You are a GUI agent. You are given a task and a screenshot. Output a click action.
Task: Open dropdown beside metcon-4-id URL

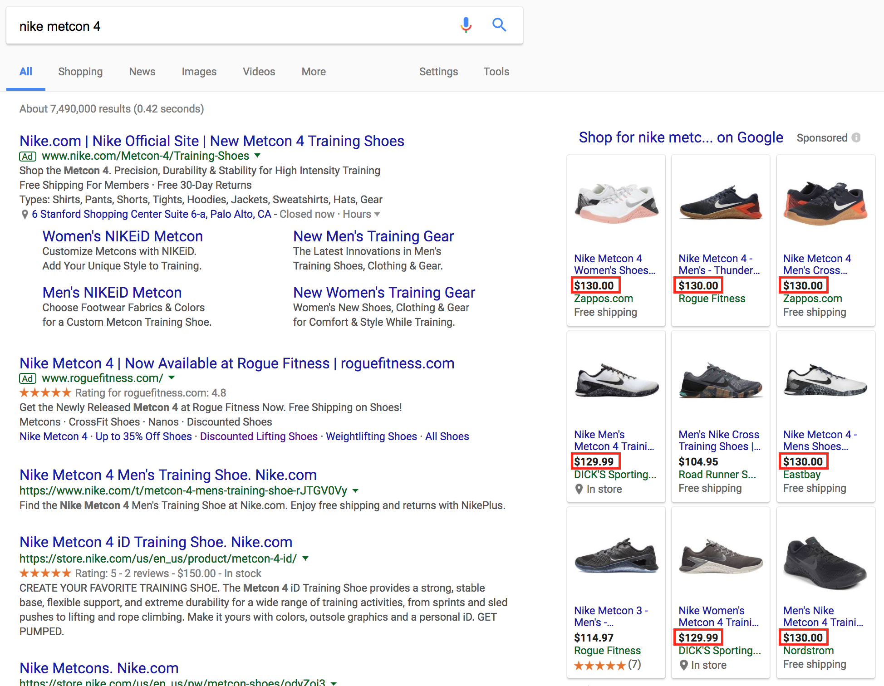[305, 558]
